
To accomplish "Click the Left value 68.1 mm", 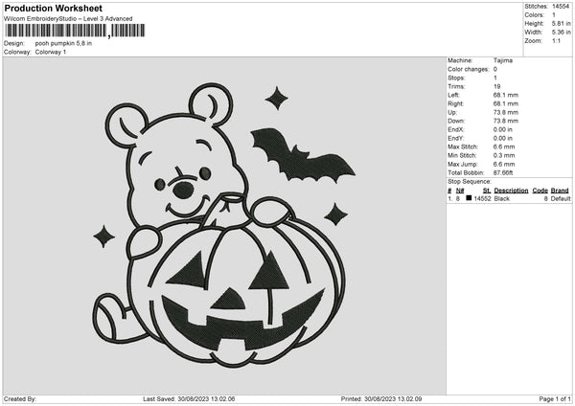I will [x=506, y=95].
